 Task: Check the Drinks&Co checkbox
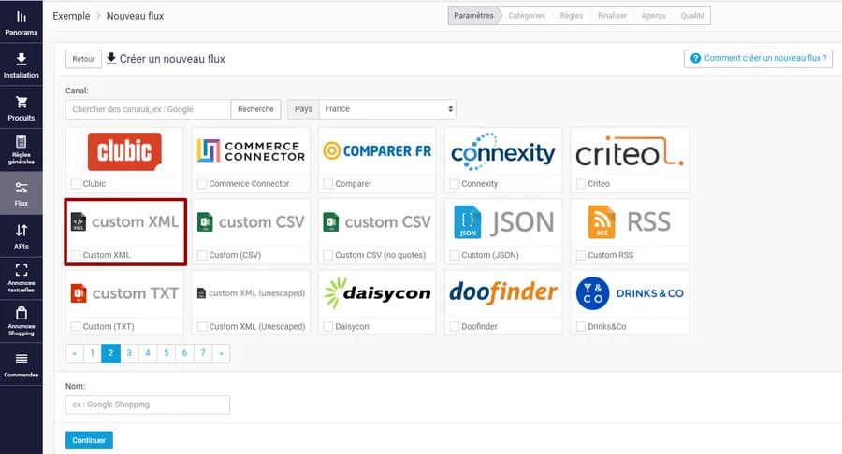[x=580, y=326]
